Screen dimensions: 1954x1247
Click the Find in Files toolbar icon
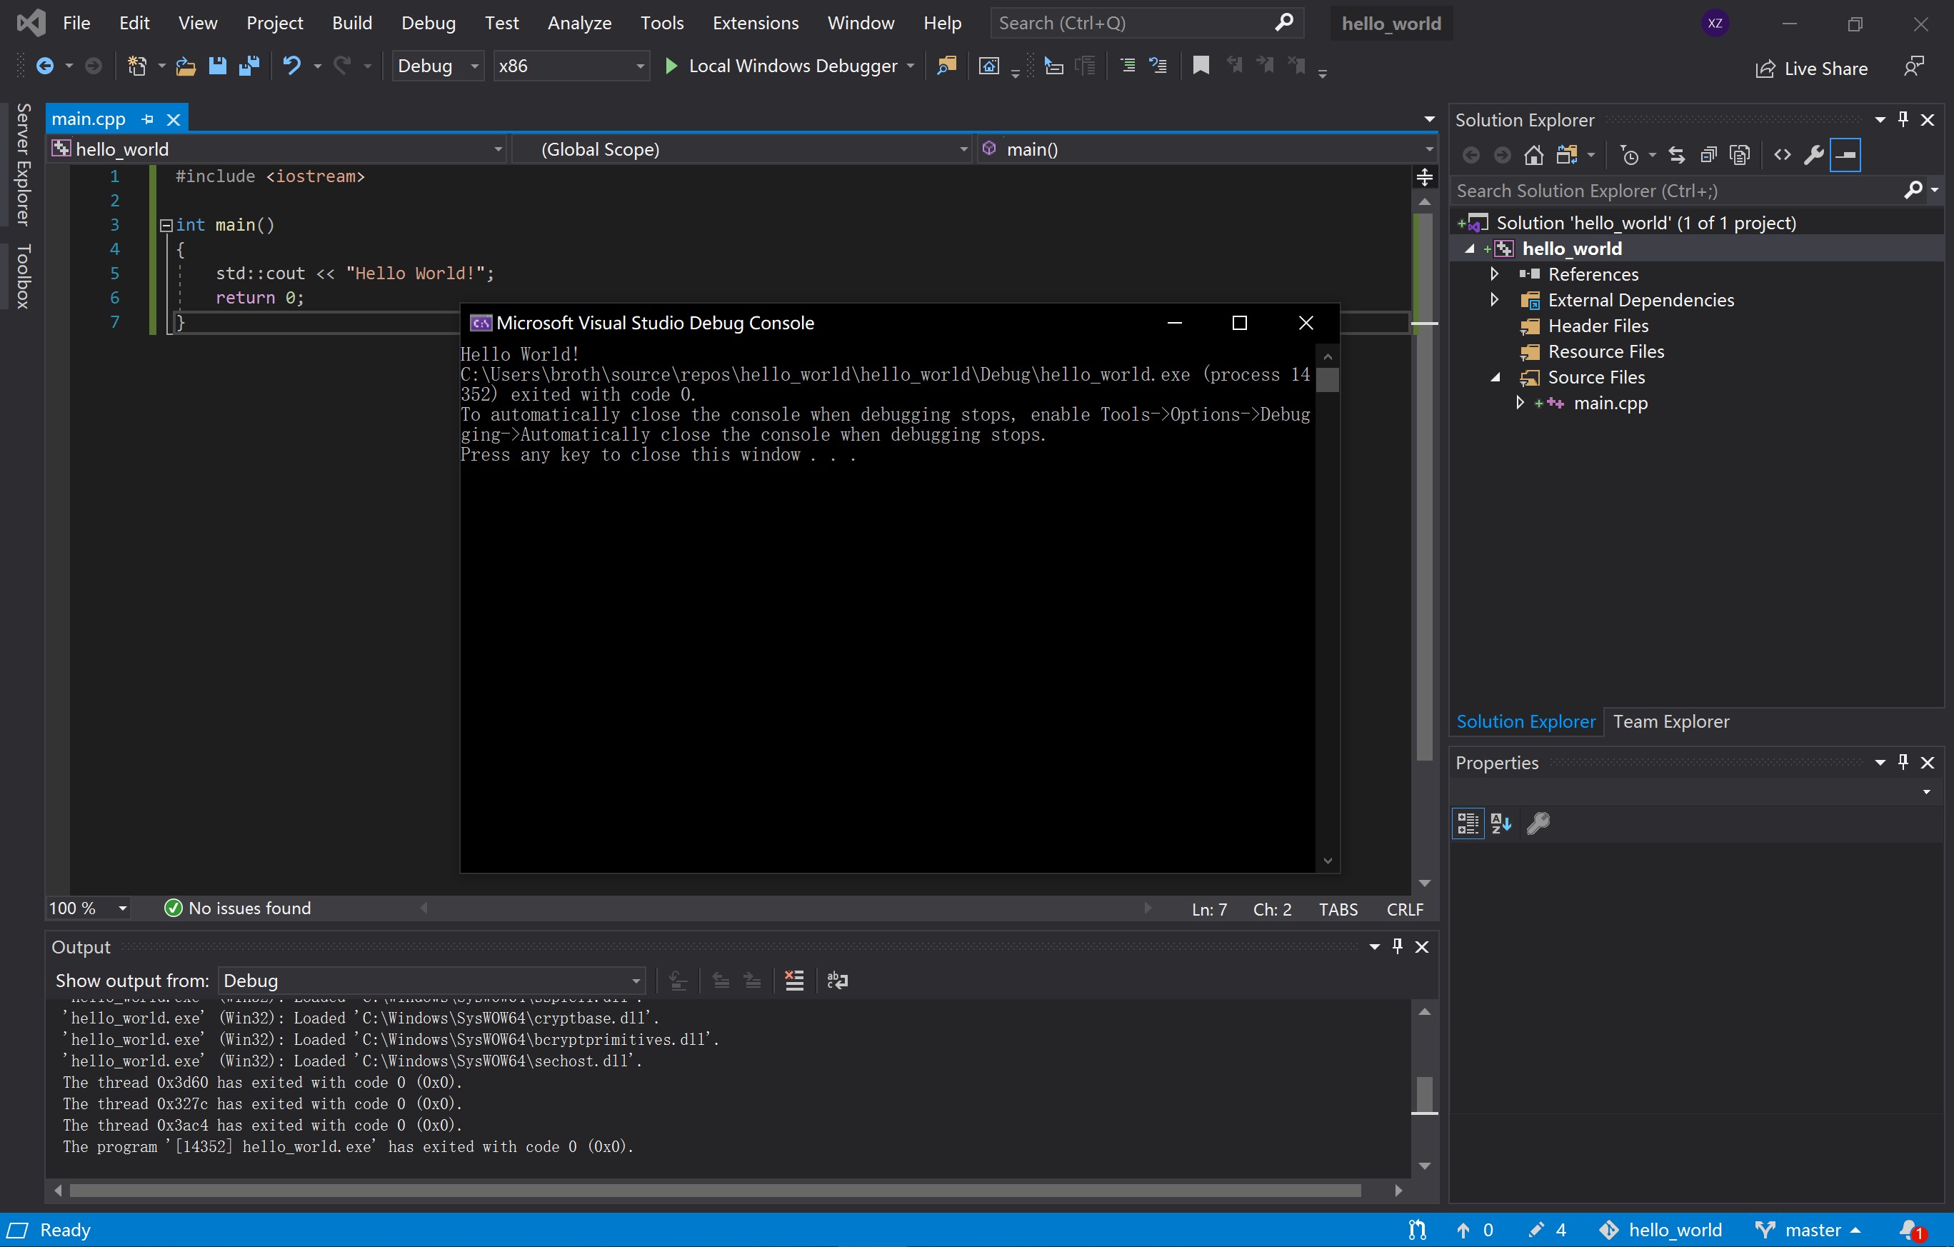946,66
